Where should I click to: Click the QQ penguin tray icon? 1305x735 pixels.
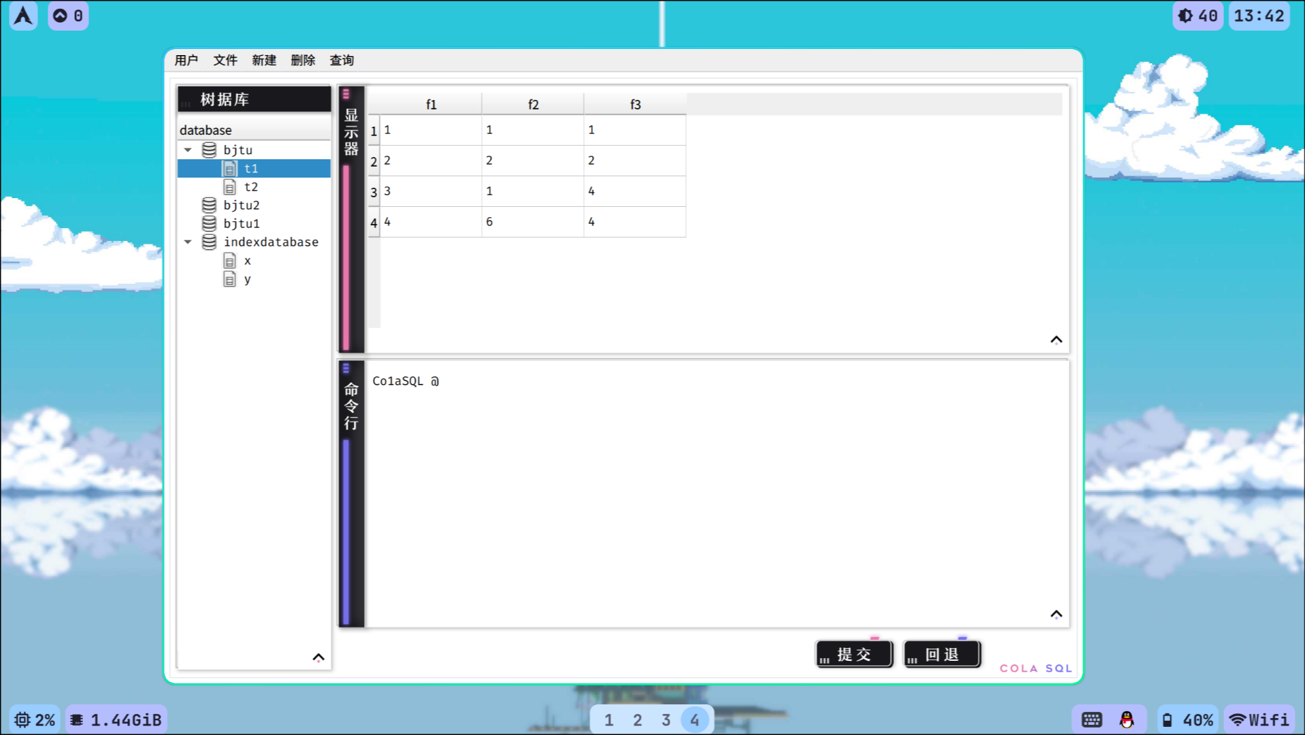point(1127,719)
